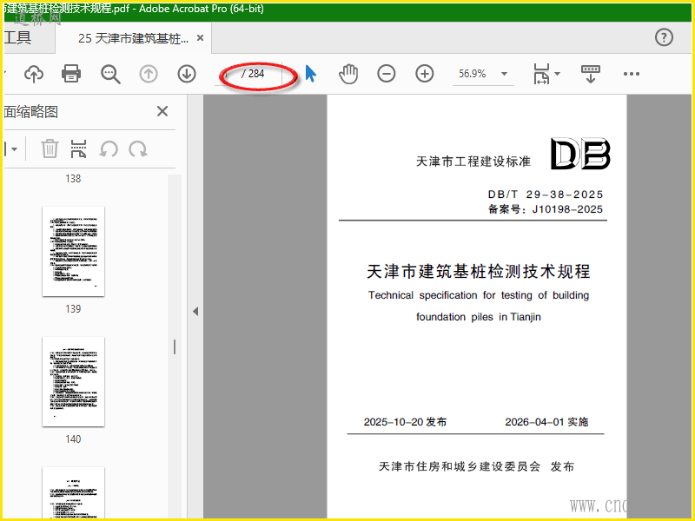The width and height of the screenshot is (695, 521).
Task: Select page 140 thumbnail
Action: point(73,381)
